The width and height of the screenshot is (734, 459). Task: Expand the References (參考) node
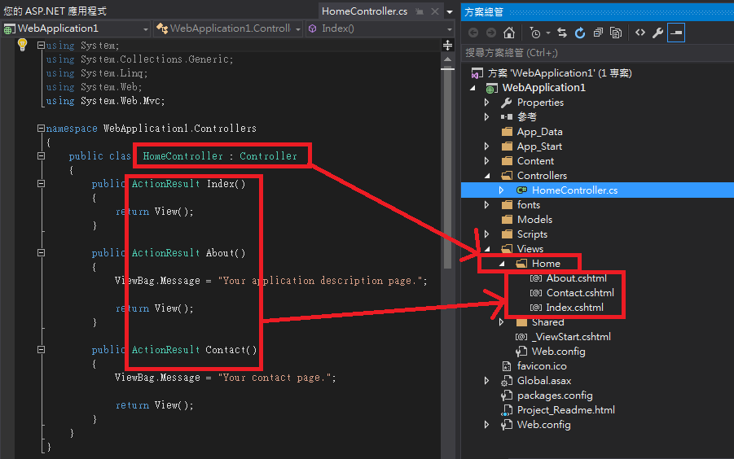click(x=487, y=117)
